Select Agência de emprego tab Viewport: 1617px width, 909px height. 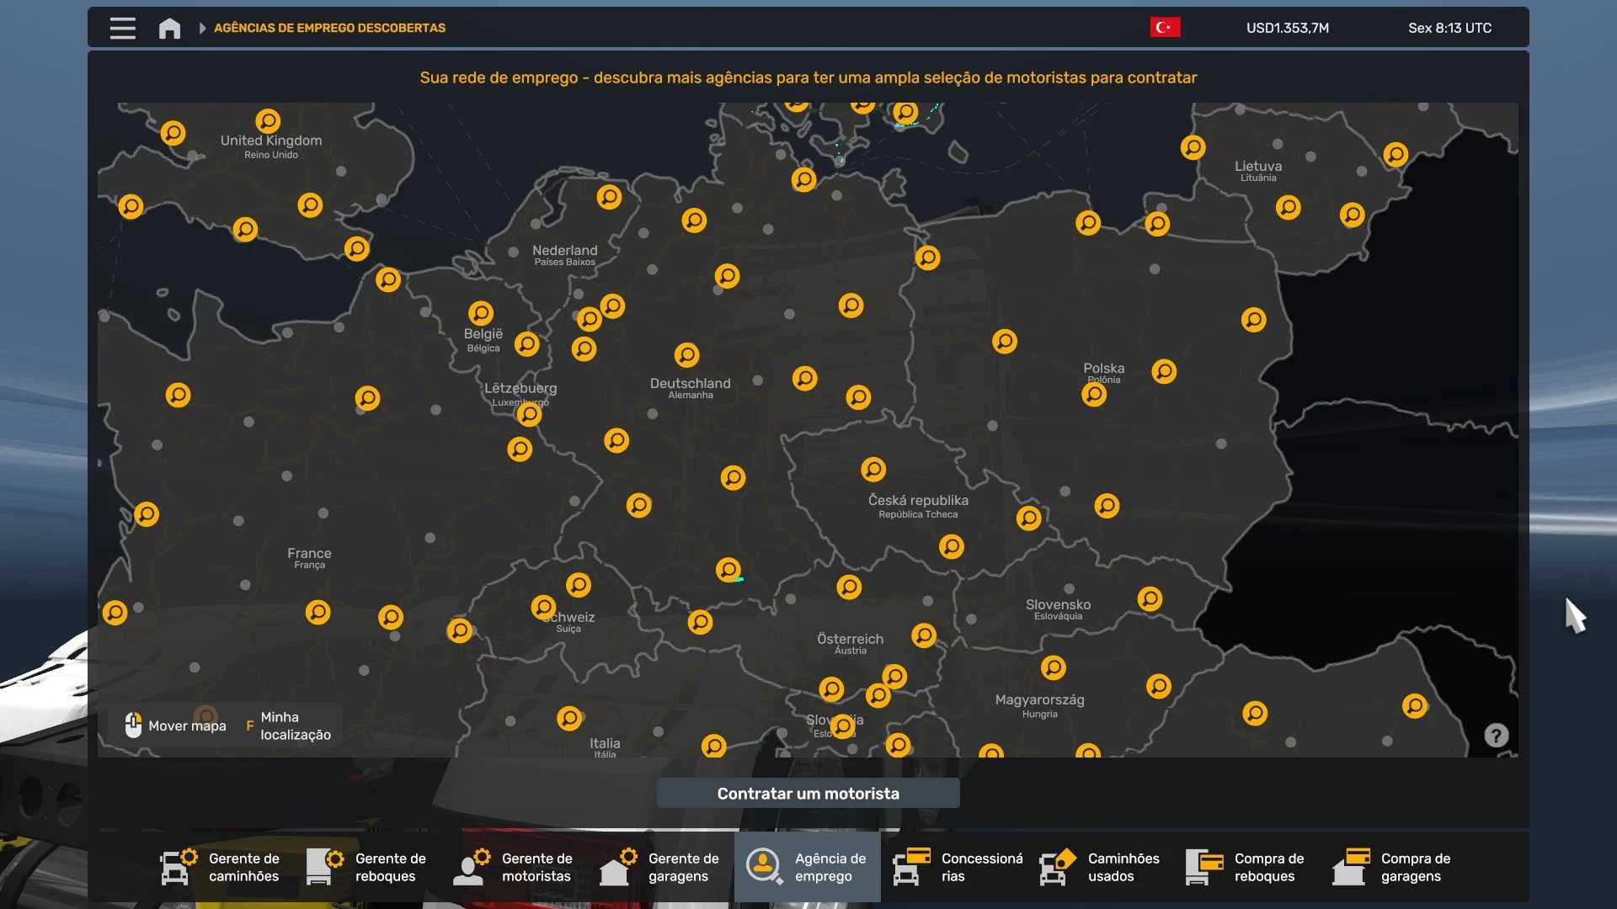[808, 867]
